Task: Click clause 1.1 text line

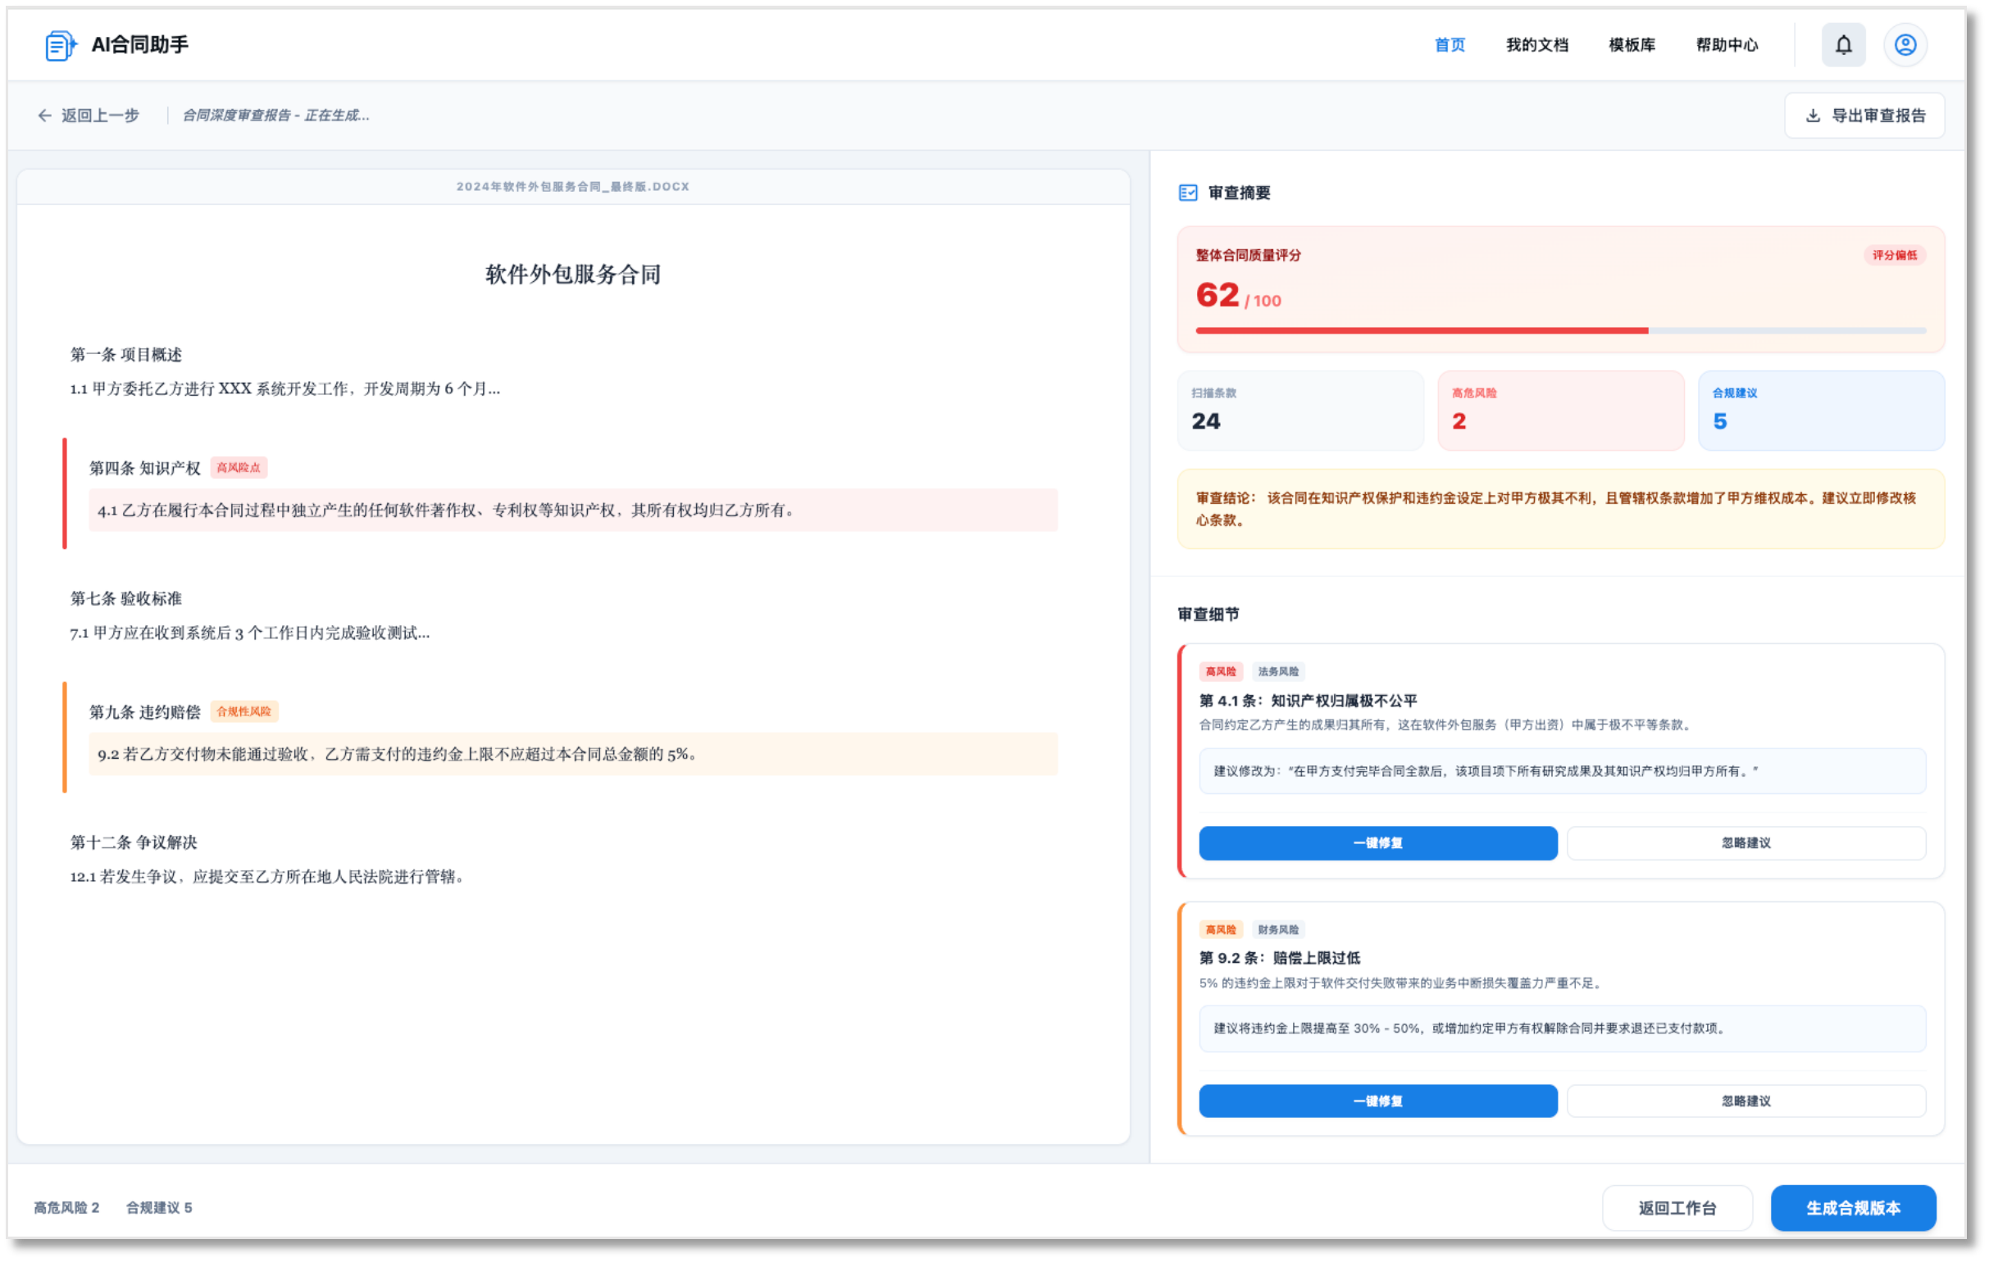Action: pos(285,388)
